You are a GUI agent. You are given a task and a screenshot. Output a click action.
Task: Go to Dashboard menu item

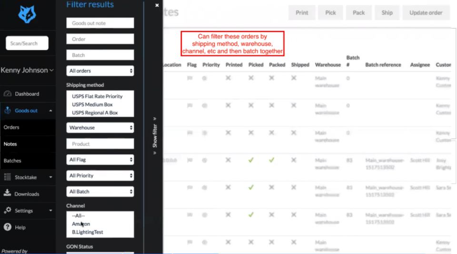tap(27, 94)
